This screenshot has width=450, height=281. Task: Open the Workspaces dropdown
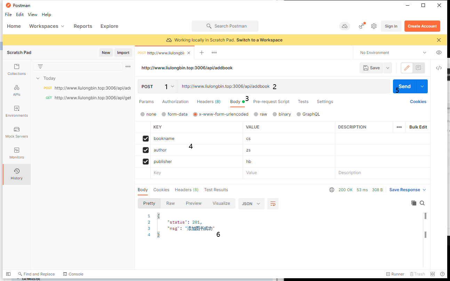[x=47, y=26]
